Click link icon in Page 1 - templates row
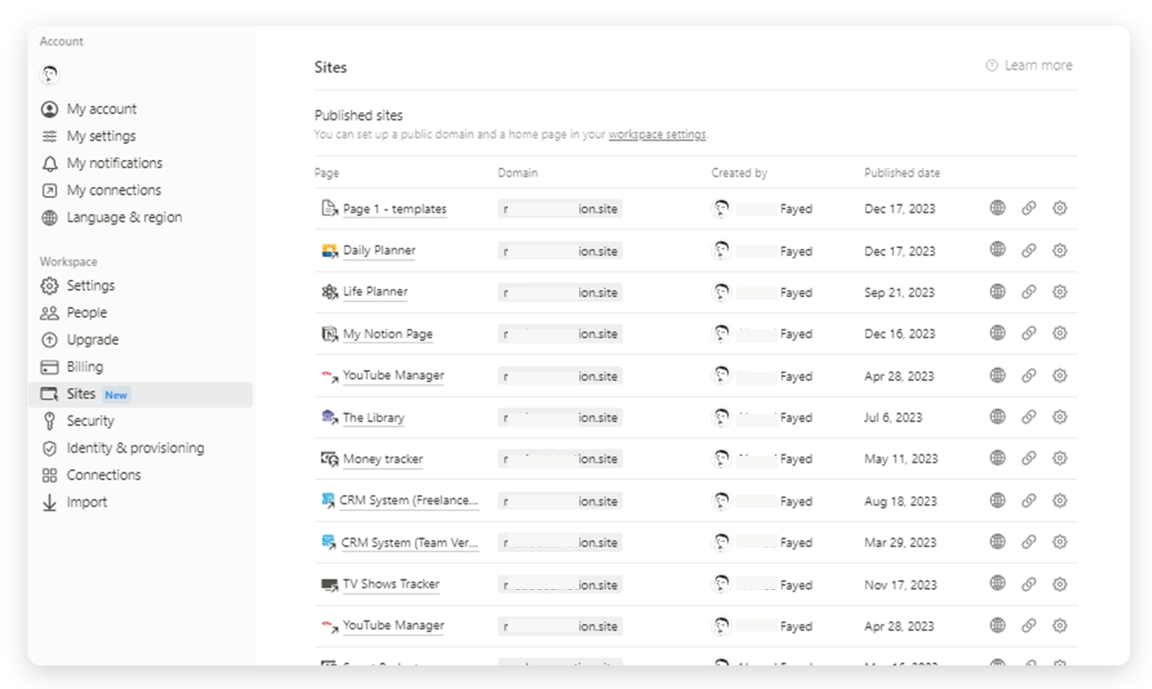Viewport: 1152px width, 689px height. tap(1029, 209)
